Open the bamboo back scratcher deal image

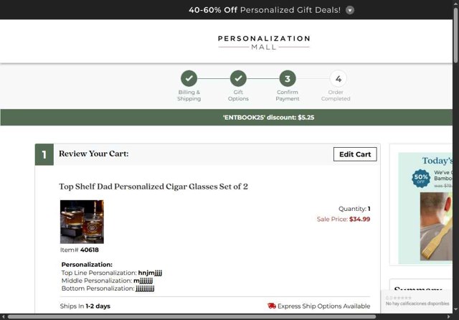click(x=436, y=226)
